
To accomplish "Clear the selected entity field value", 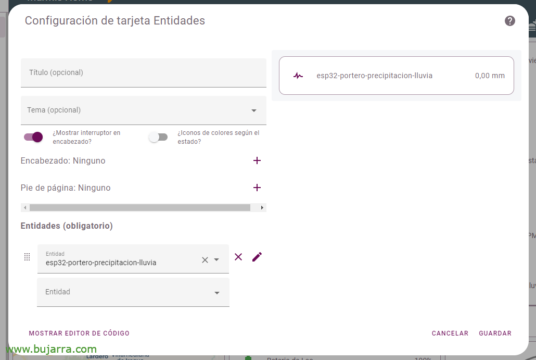I will pyautogui.click(x=205, y=259).
